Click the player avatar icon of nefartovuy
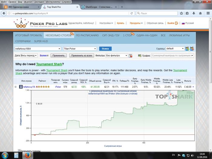212x159 pixels. 21,87
